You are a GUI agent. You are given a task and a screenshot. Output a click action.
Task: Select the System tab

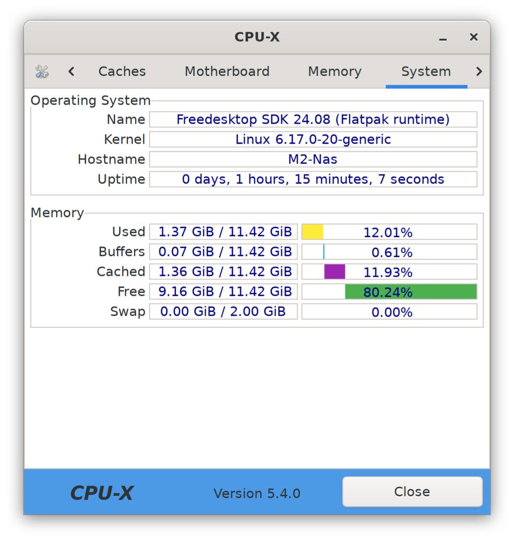pyautogui.click(x=426, y=72)
